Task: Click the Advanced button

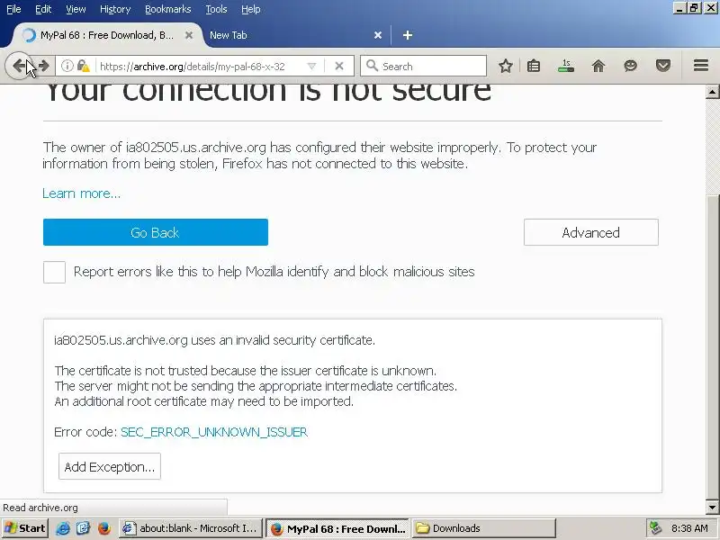Action: [x=591, y=232]
